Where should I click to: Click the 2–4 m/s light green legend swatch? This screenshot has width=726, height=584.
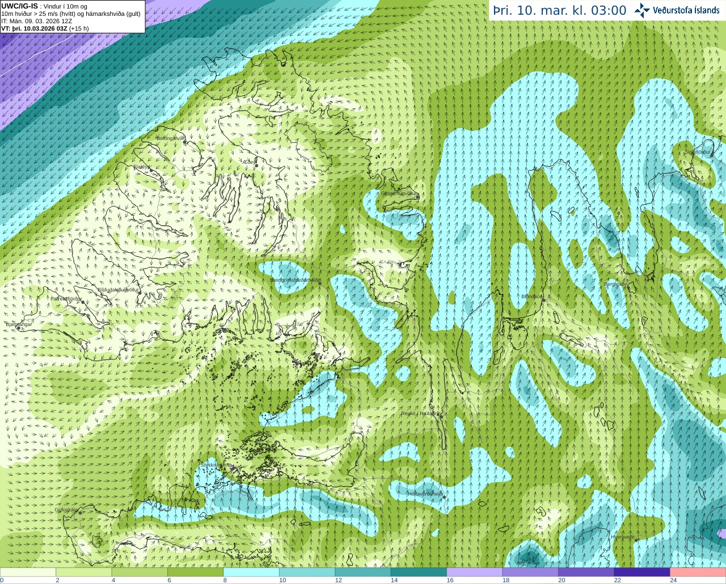pos(83,572)
